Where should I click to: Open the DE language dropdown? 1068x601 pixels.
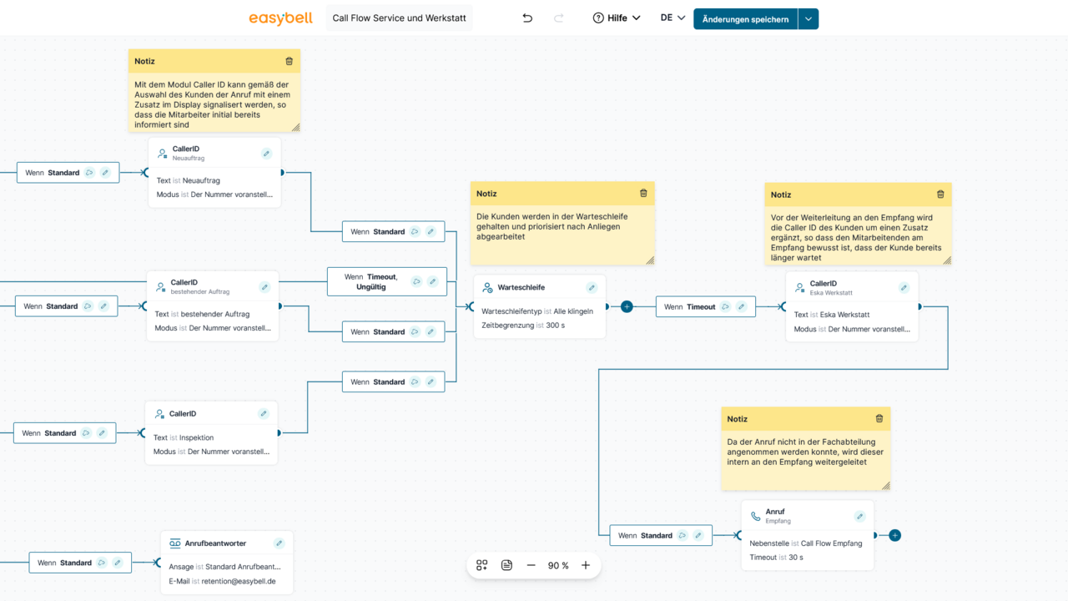coord(673,18)
